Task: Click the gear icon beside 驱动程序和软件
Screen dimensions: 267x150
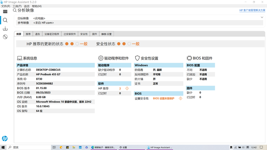Action: pyautogui.click(x=101, y=58)
